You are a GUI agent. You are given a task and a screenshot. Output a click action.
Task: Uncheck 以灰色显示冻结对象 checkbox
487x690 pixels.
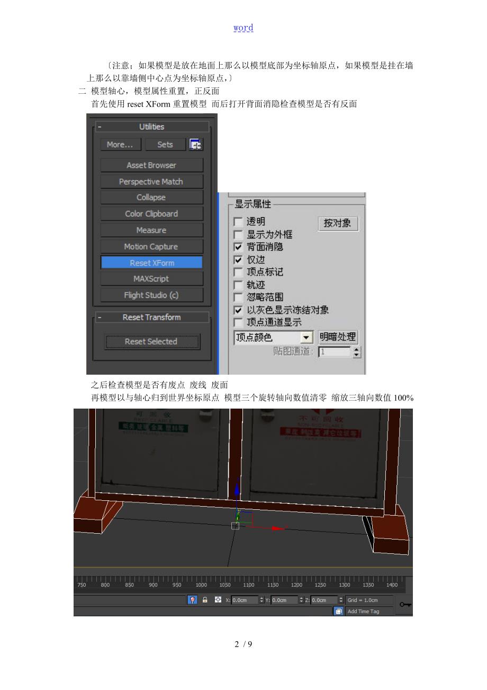238,310
